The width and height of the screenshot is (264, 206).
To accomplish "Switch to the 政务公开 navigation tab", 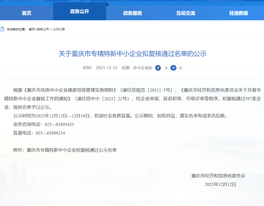I will tap(80, 12).
